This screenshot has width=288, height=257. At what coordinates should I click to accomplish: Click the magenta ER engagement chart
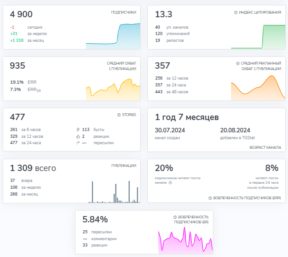(186, 241)
